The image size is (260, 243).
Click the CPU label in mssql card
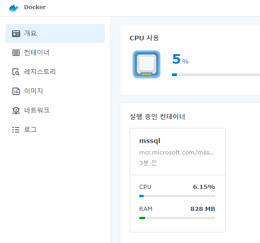click(x=145, y=187)
